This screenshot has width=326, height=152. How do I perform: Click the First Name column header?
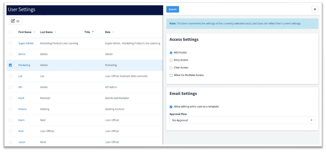(x=25, y=32)
